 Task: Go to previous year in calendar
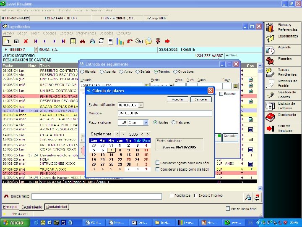click(142, 134)
